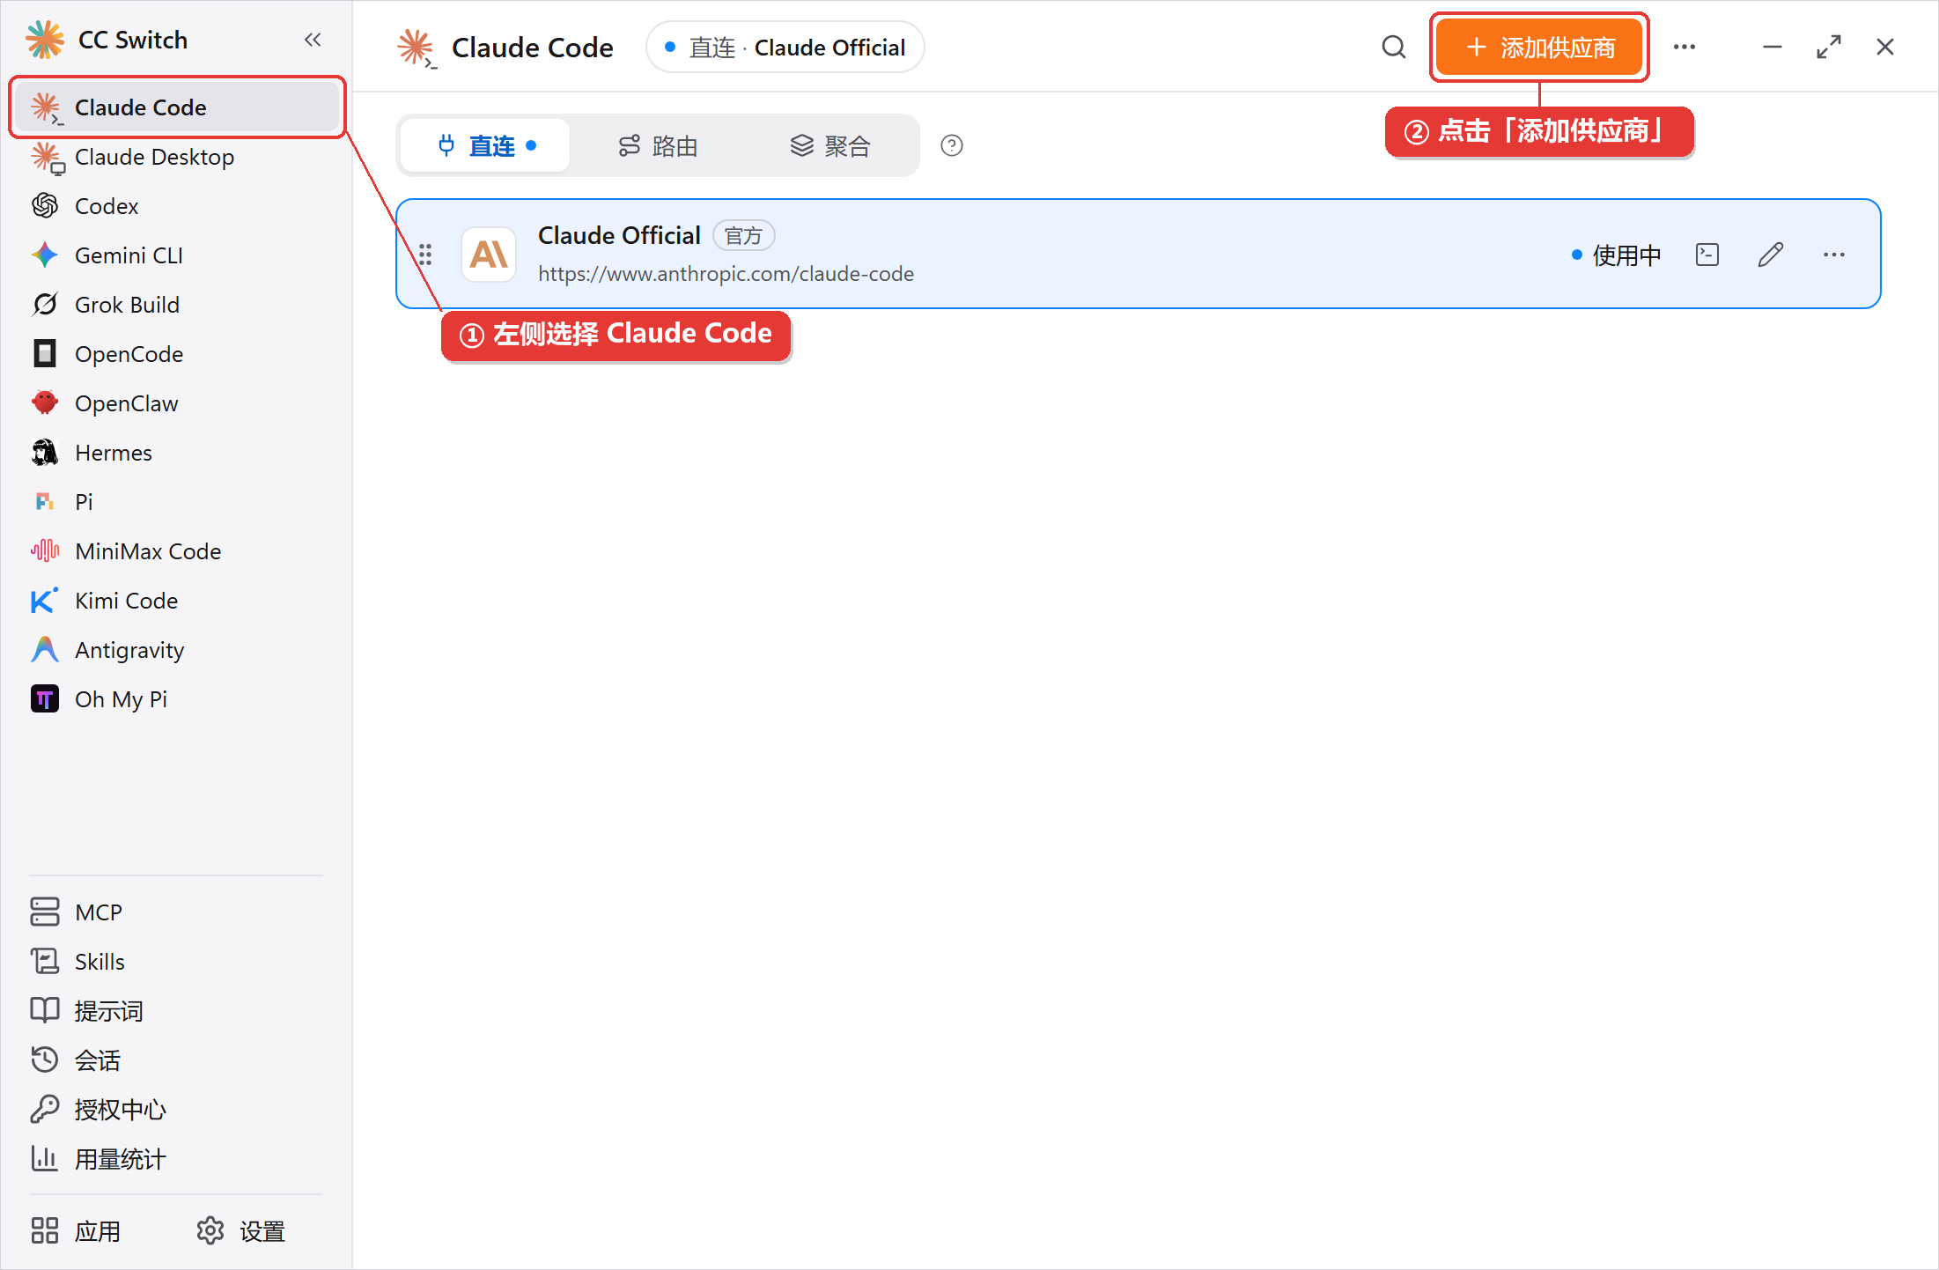Select Pi in the sidebar
Screen dimensions: 1939x1270
(x=177, y=502)
